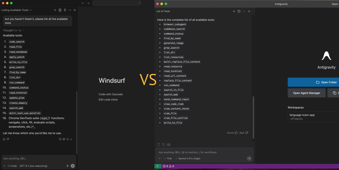Image resolution: width=339 pixels, height=170 pixels.
Task: Open the Fast mode dropdown in Antigravity
Action: (168, 158)
